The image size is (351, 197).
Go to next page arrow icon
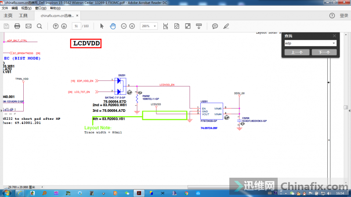click(x=64, y=26)
